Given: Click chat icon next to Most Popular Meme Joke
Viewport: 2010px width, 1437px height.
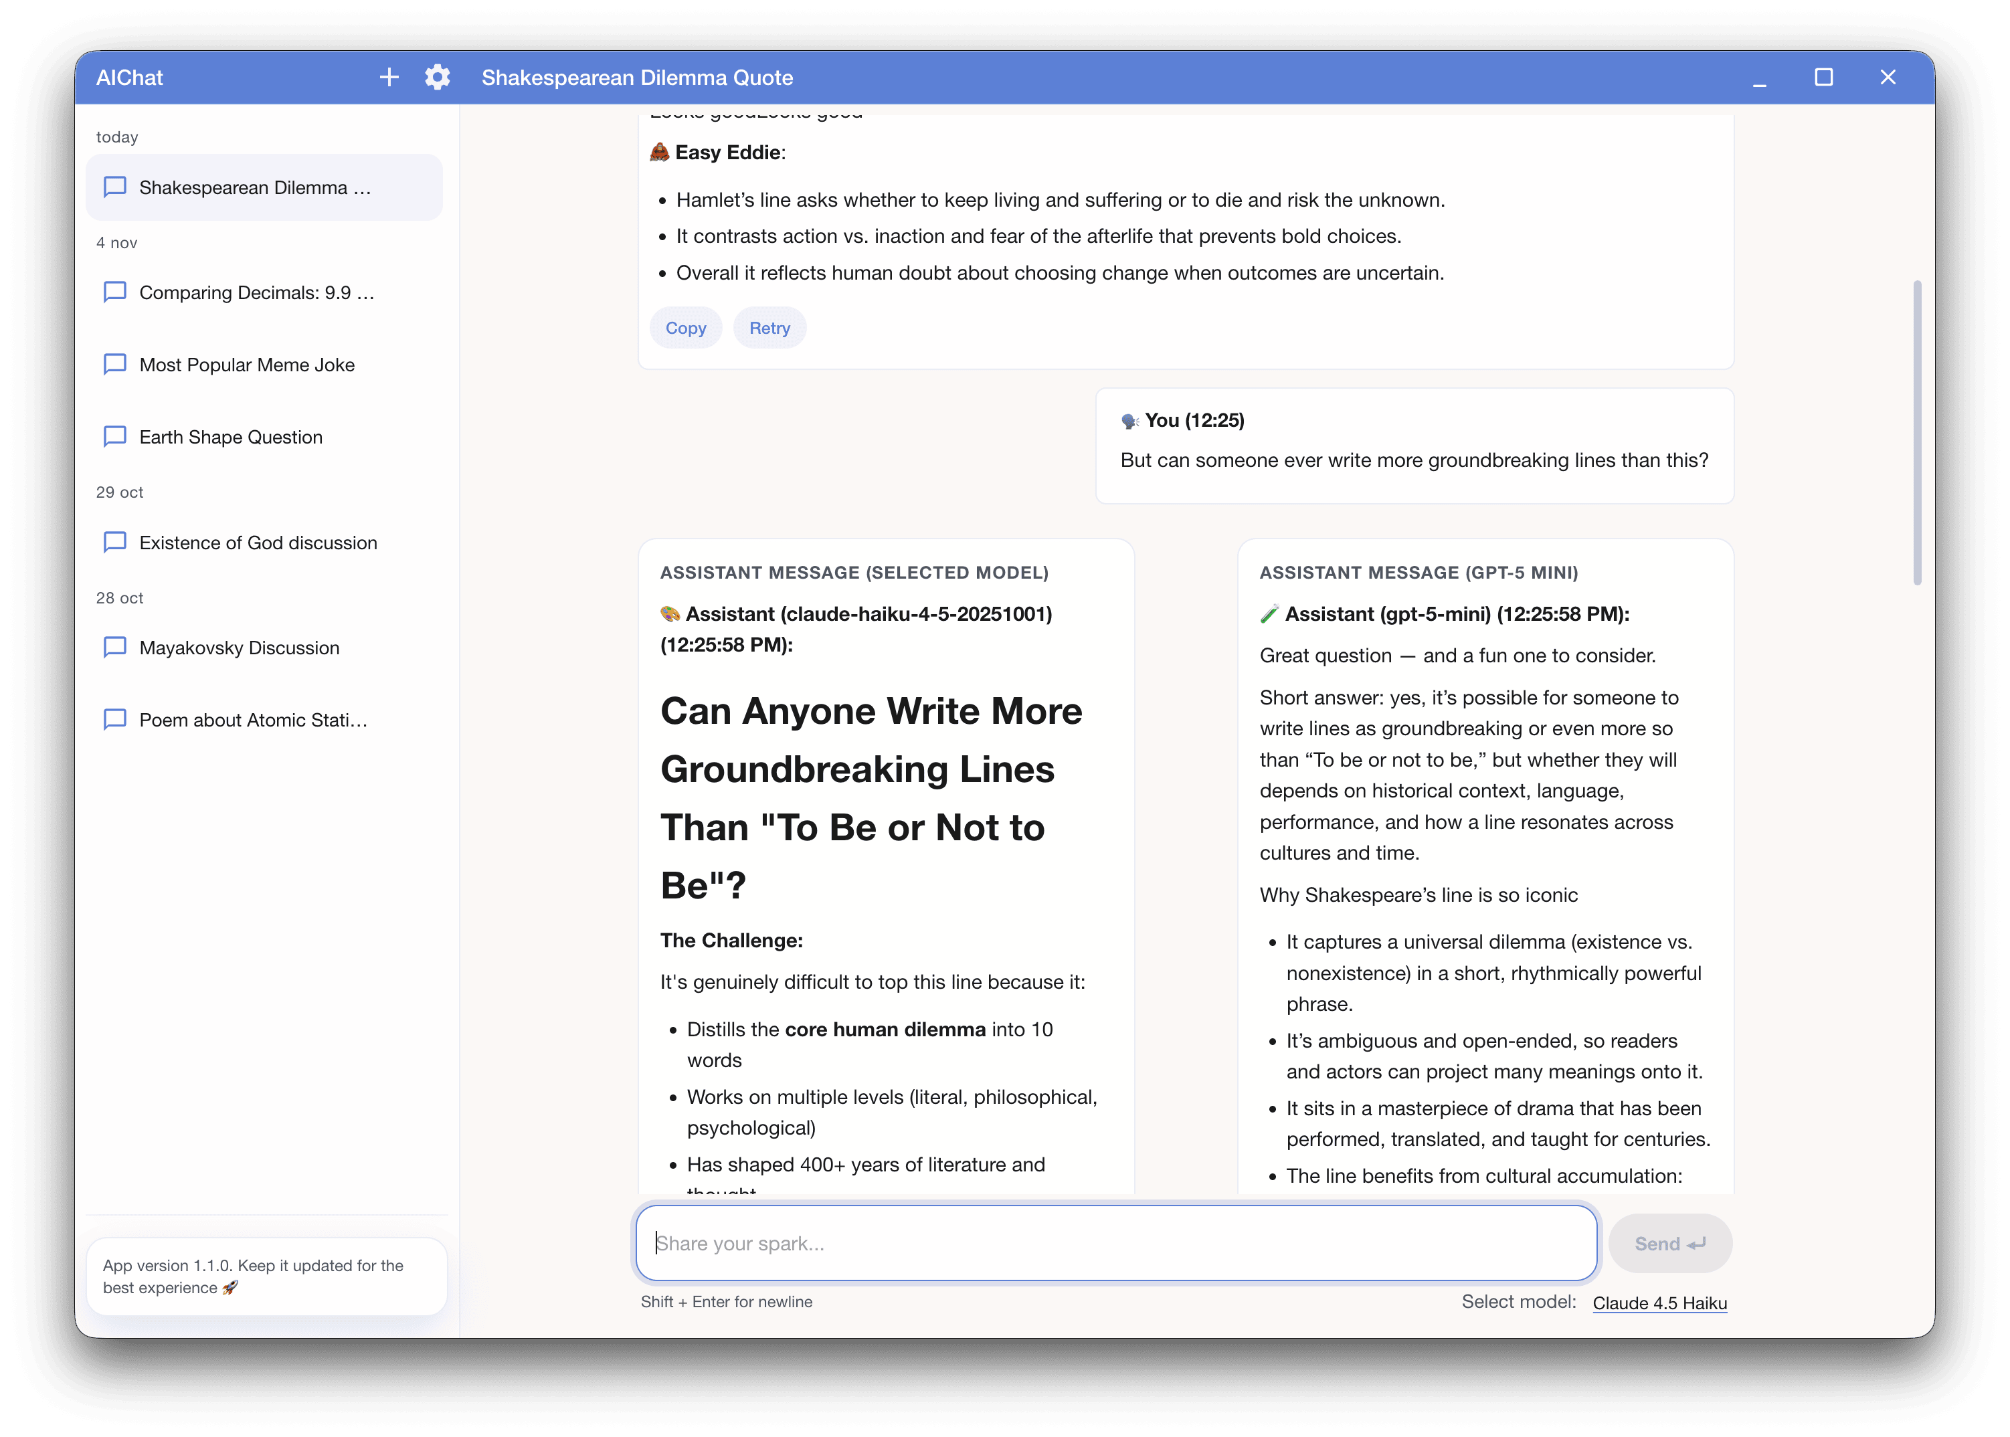Looking at the screenshot, I should pyautogui.click(x=115, y=365).
